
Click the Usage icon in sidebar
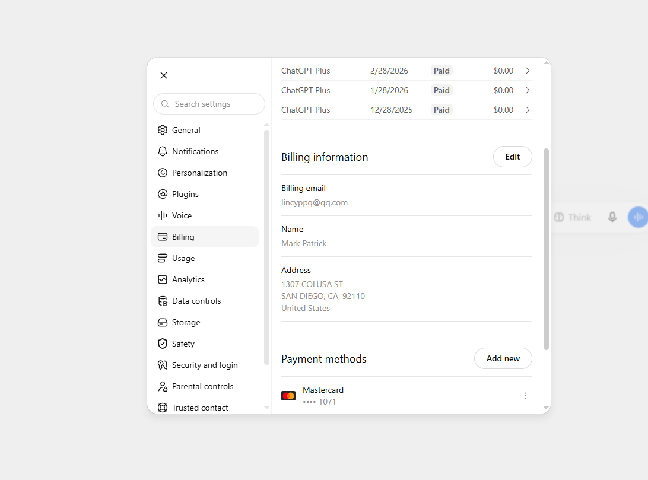[x=163, y=259]
